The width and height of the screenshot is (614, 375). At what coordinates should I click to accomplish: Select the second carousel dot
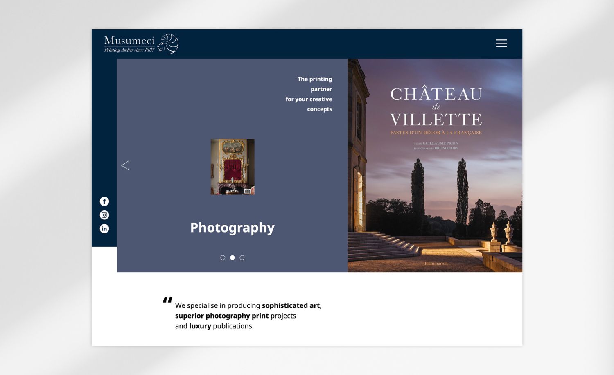(x=233, y=258)
